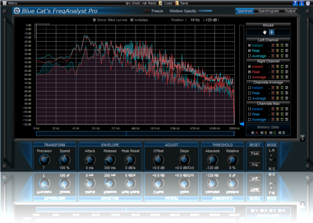
Task: Toggle memory slot A visibility
Action: click(253, 133)
